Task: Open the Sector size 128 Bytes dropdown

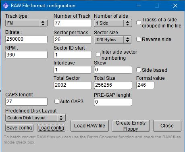Action: click(113, 40)
